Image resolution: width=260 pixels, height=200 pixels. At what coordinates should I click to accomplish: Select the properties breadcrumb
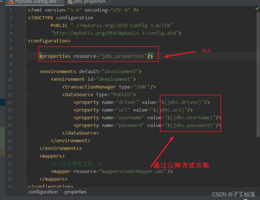point(75,192)
